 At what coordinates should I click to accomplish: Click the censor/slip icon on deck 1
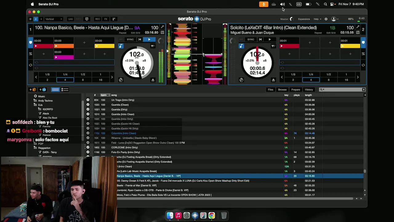coord(121,80)
